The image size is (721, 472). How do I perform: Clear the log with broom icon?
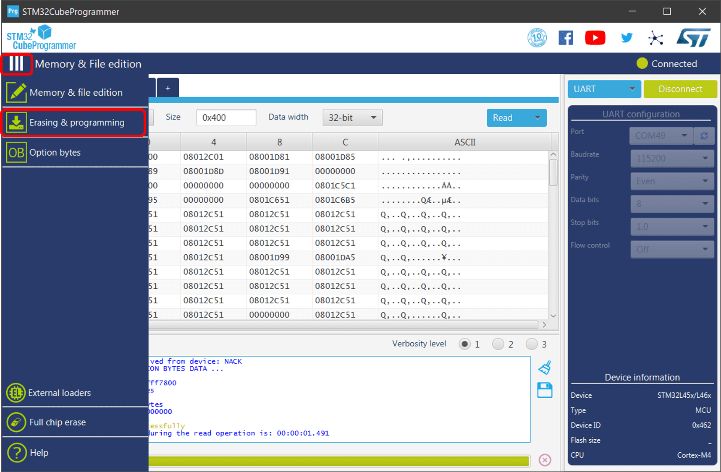click(x=545, y=368)
